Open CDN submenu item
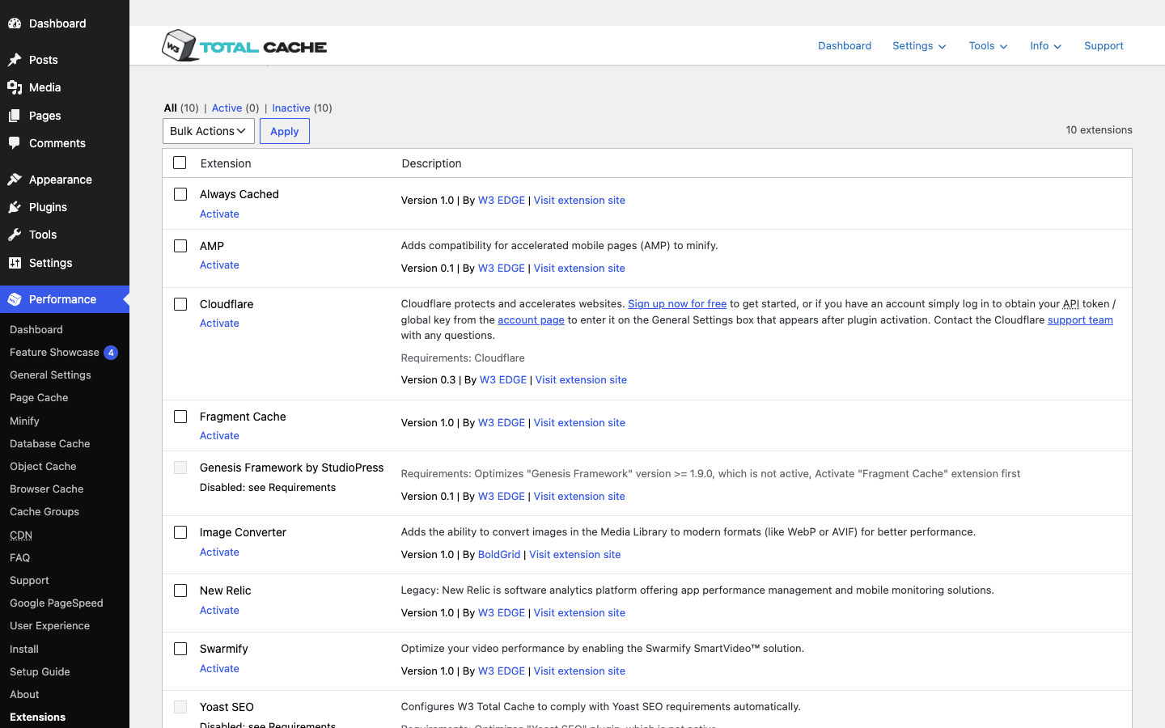1165x728 pixels. coord(21,535)
